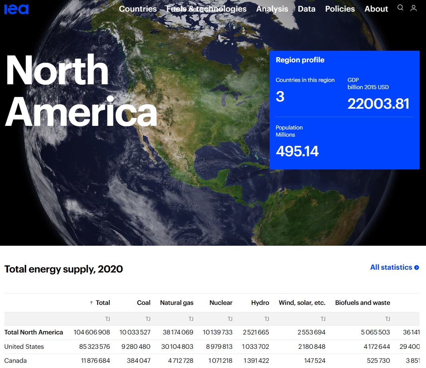Open the Policies menu
426x368 pixels.
(x=340, y=9)
